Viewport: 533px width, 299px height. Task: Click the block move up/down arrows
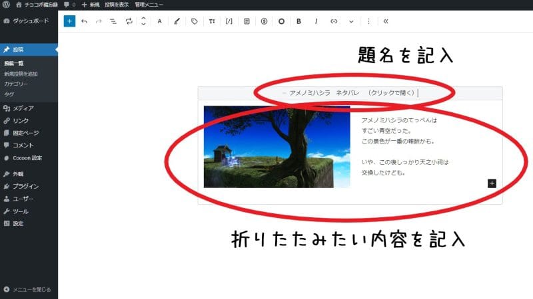click(x=143, y=21)
